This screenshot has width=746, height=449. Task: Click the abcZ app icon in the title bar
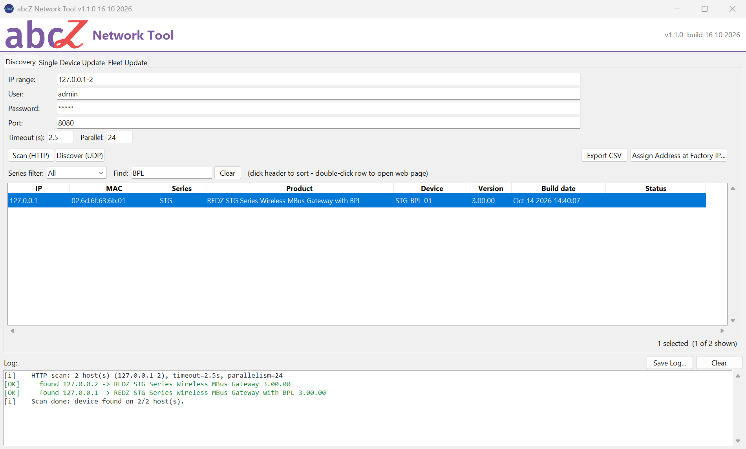[9, 9]
